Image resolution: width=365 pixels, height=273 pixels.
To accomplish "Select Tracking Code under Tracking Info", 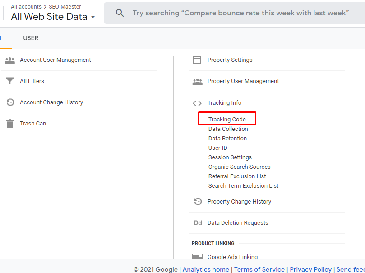I will tap(227, 119).
